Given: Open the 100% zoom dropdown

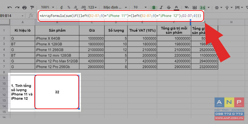Looking at the screenshot, I should [x=47, y=7].
